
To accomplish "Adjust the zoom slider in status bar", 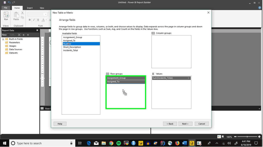I will (x=247, y=137).
